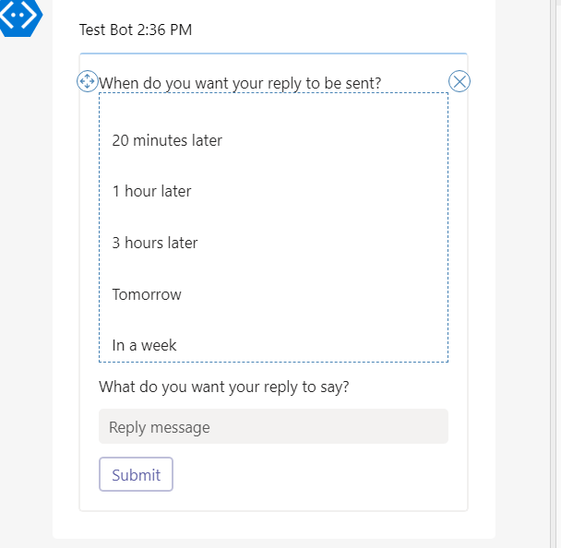Click the Test Bot sender name

(x=105, y=30)
